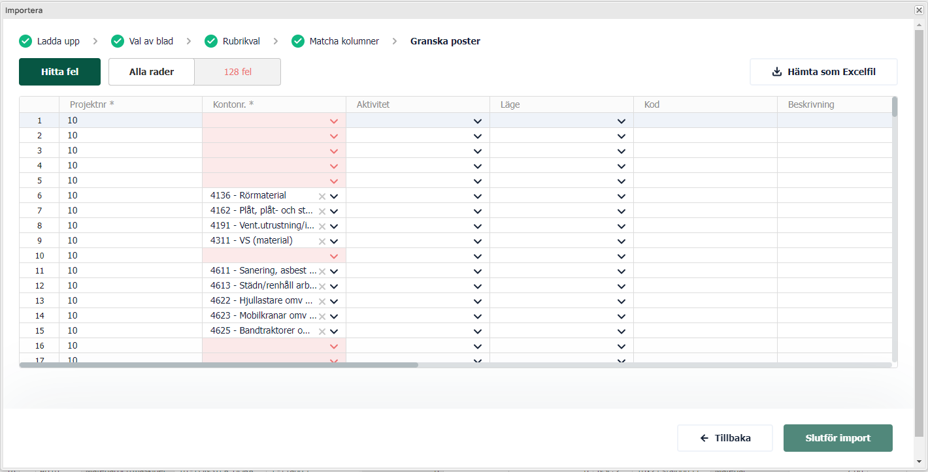Open the empty Kontonr. dropdown in row 1
The image size is (928, 472).
pos(334,121)
